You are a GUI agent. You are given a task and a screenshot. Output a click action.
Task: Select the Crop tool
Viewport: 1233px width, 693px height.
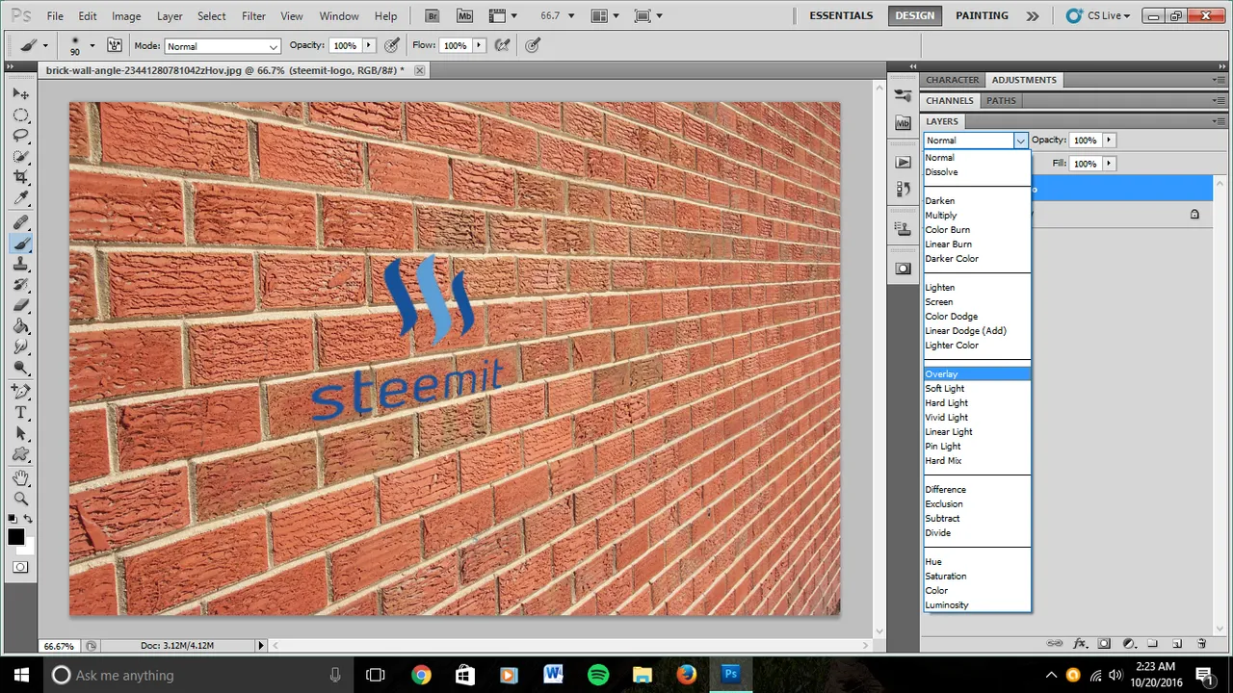(21, 177)
